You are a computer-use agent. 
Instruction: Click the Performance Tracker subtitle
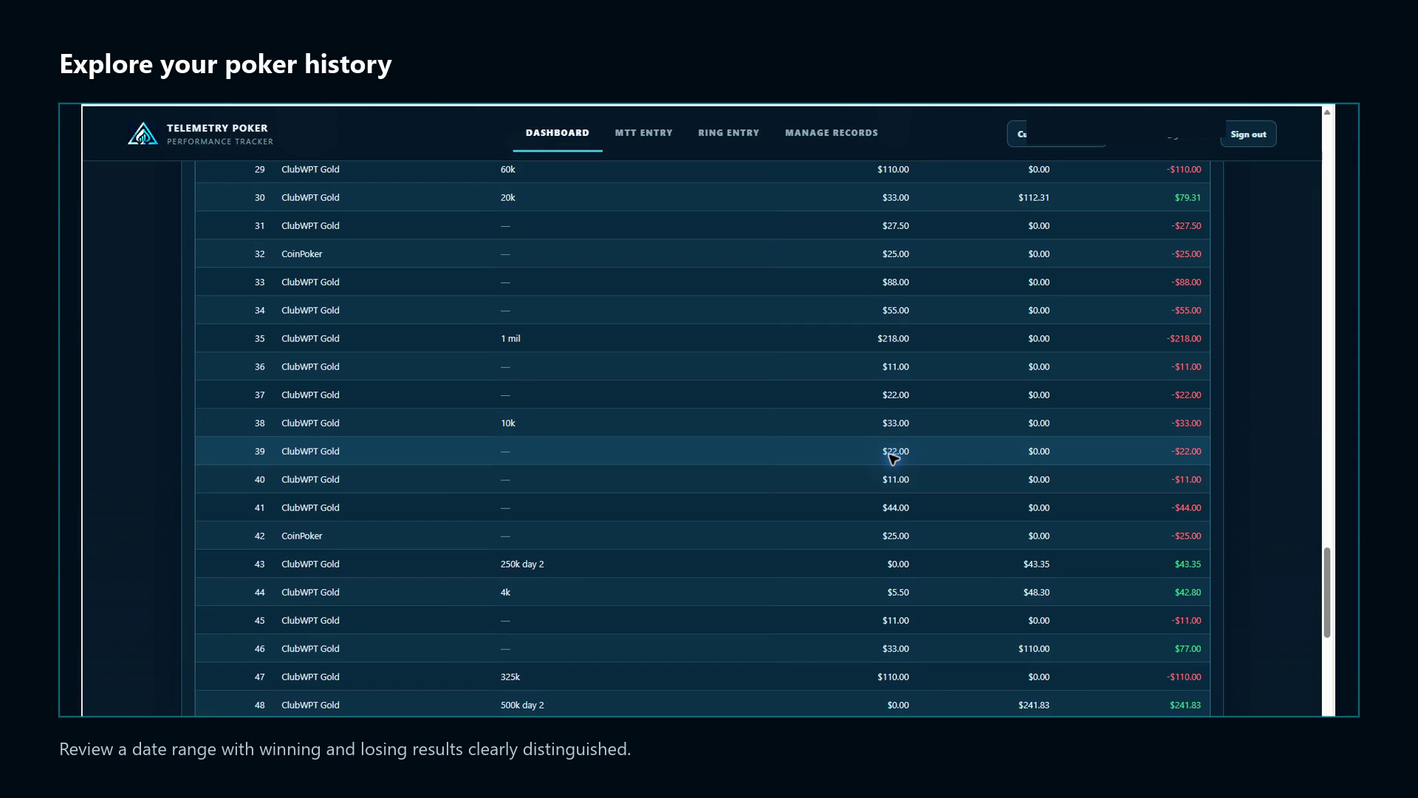pyautogui.click(x=220, y=142)
